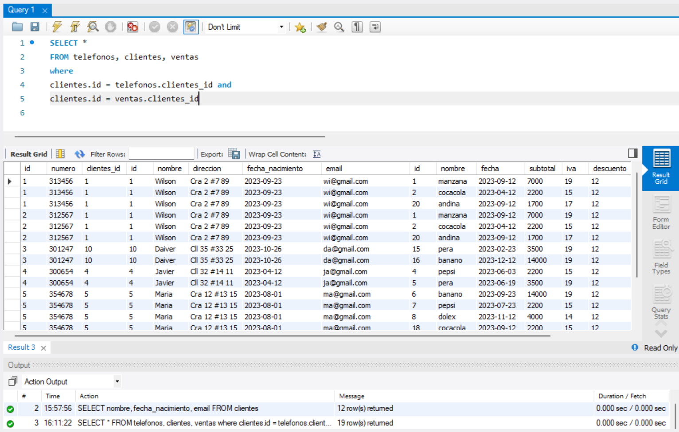Toggle auto-commit mode icon

tap(191, 27)
